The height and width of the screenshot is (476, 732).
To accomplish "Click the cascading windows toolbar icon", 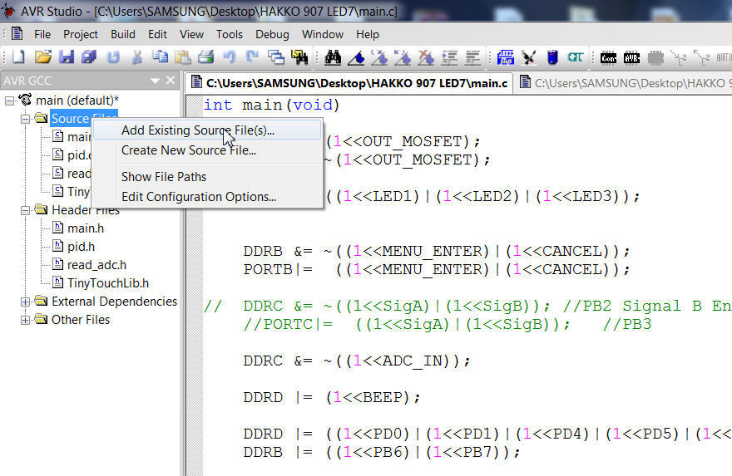I will coord(276,57).
